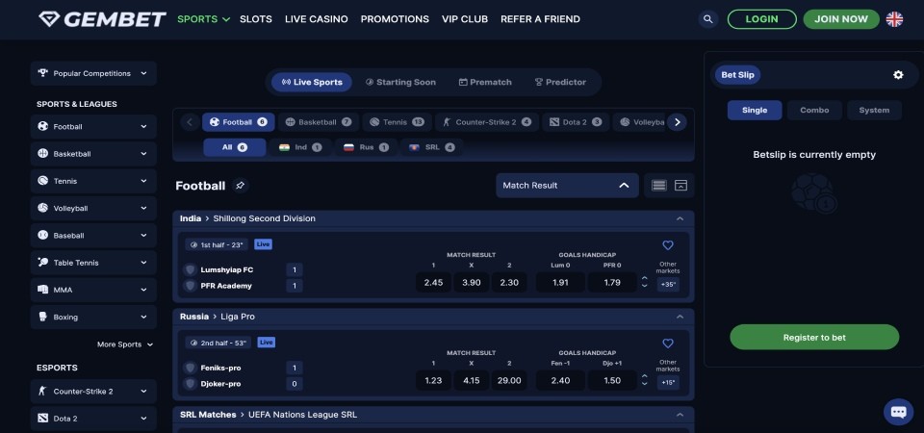Image resolution: width=924 pixels, height=433 pixels.
Task: Select the Tennis sport chip
Action: [398, 122]
